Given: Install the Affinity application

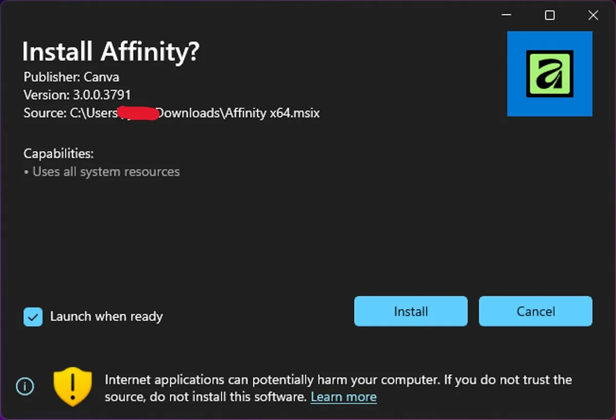Looking at the screenshot, I should 410,311.
